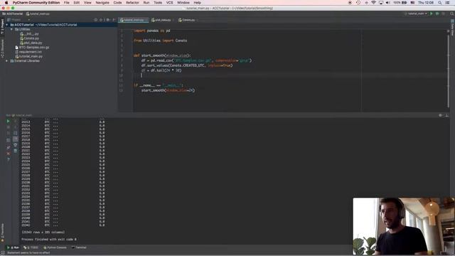Collapse the Utilities folder
The width and height of the screenshot is (455, 256).
11,29
